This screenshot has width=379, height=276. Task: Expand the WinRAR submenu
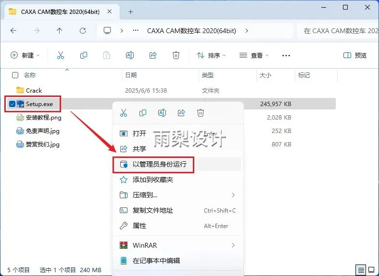click(x=233, y=245)
